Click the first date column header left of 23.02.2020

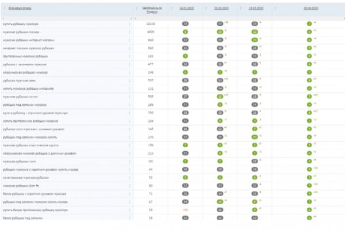coord(186,8)
